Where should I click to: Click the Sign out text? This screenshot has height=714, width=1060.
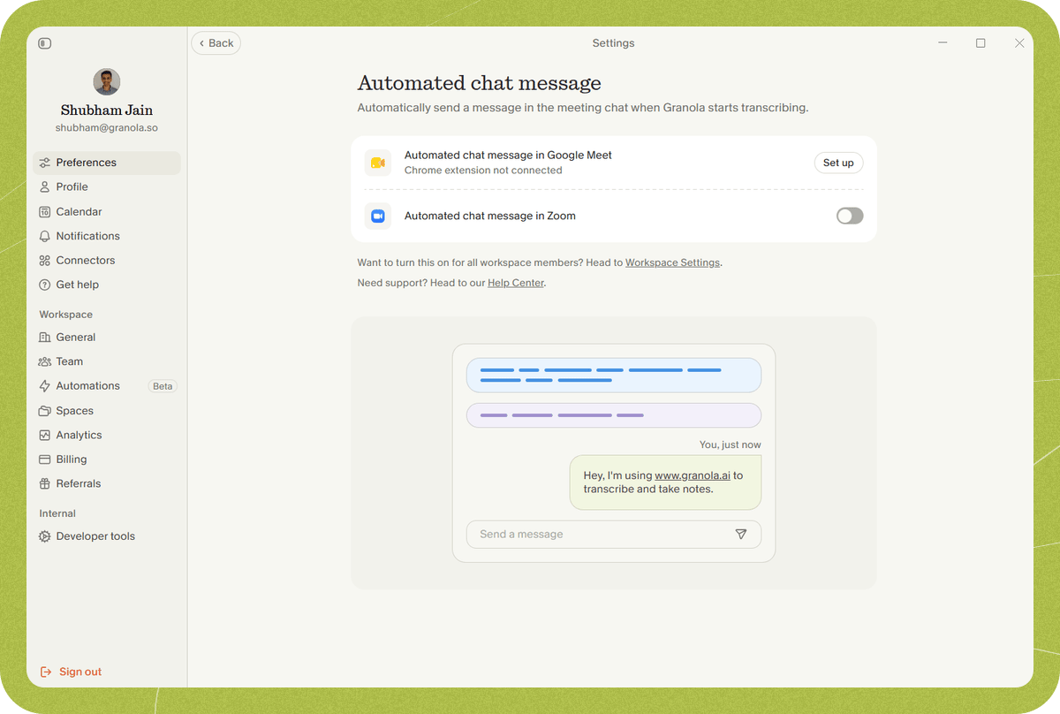[x=80, y=672]
